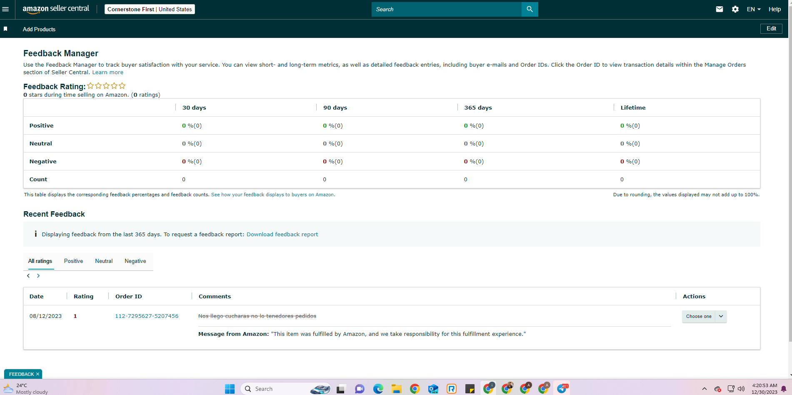This screenshot has width=792, height=395.
Task: Open Add Products in the top bar
Action: coord(39,29)
